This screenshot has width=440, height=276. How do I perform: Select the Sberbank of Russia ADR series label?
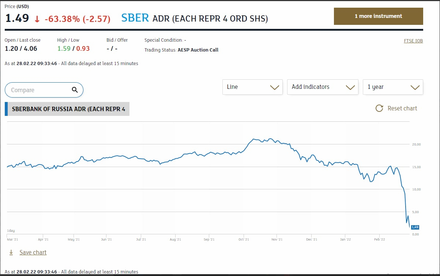tap(68, 109)
